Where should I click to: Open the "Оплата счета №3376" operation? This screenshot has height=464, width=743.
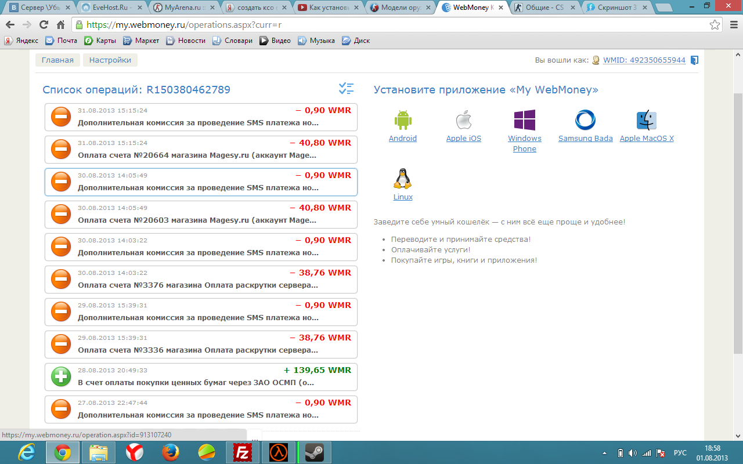[x=201, y=280]
